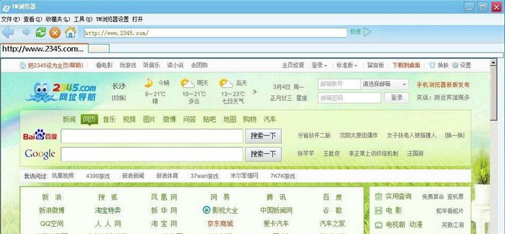
Task: Click the 电影 film icon
Action: coord(379,210)
